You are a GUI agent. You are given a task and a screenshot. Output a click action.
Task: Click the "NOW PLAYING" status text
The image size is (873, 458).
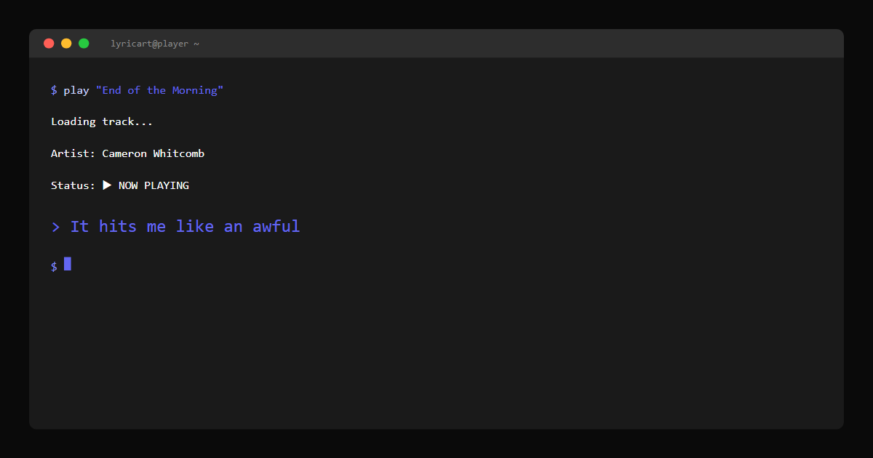point(154,185)
